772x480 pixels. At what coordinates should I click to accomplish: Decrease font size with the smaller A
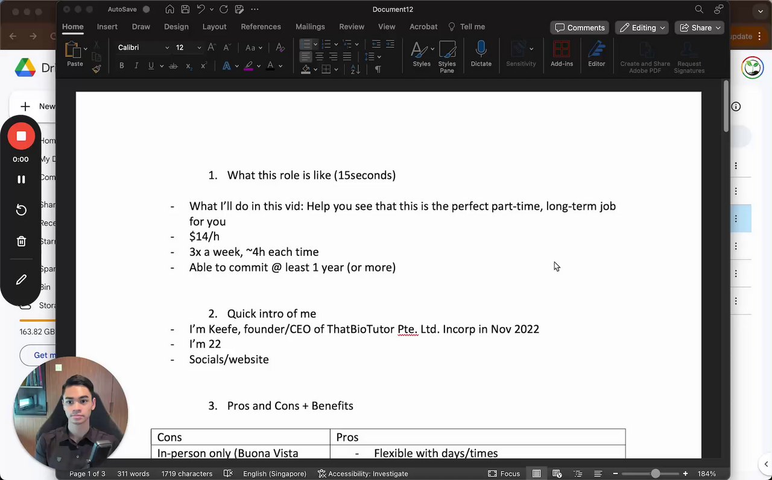click(227, 47)
